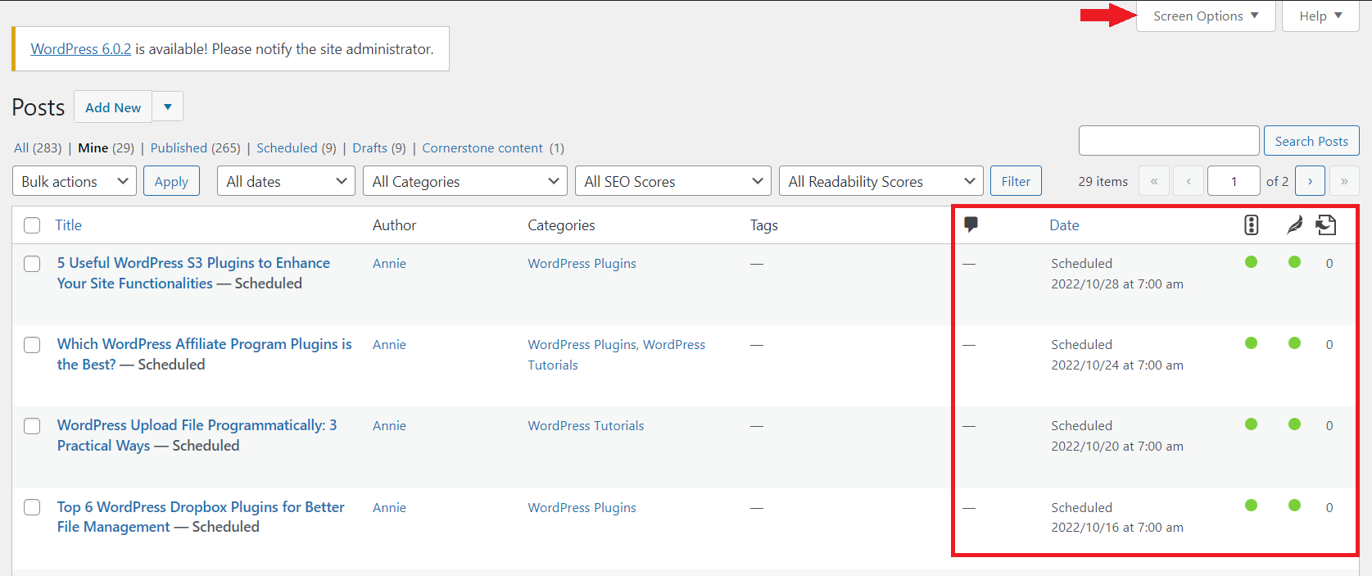Image resolution: width=1372 pixels, height=576 pixels.
Task: Click WordPress Plugins category on Dropbox row
Action: (x=582, y=508)
